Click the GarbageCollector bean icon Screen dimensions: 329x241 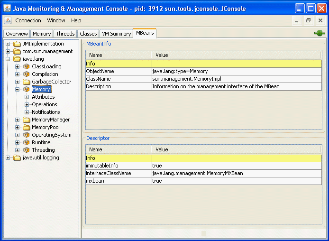26,82
